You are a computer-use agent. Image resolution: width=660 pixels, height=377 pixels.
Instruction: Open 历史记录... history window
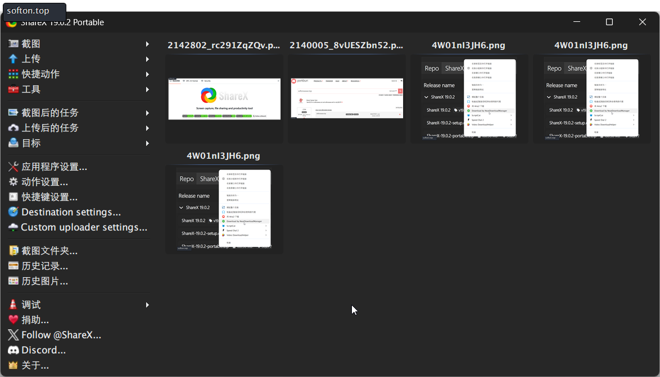pos(79,266)
